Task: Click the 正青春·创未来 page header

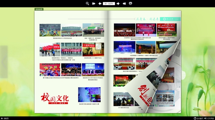Action: tap(147, 19)
